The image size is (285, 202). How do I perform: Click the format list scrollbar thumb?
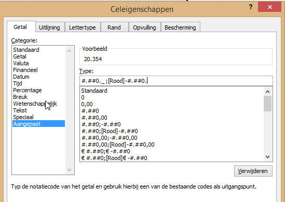point(267,104)
